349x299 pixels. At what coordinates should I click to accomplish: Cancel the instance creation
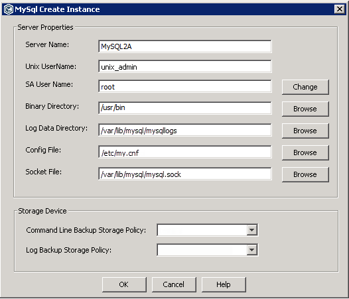[x=174, y=284]
